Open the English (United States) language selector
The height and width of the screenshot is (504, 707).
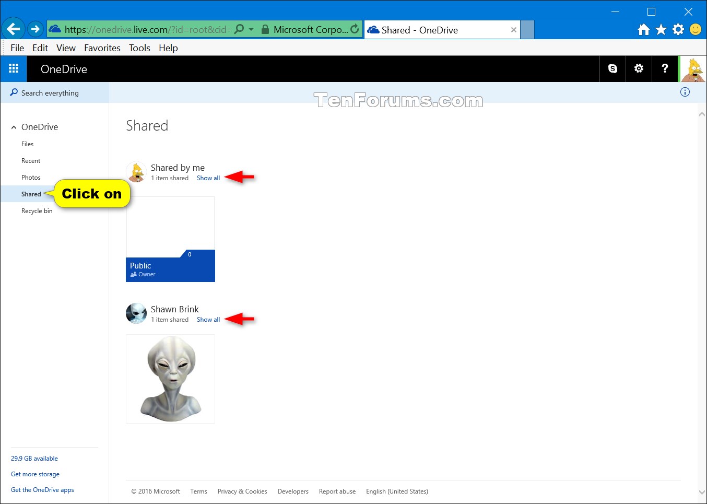pos(397,491)
